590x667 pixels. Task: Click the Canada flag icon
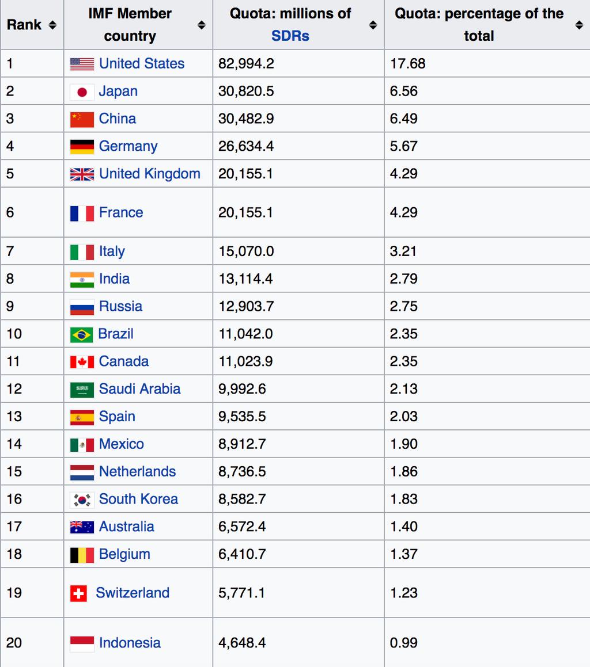tap(82, 362)
